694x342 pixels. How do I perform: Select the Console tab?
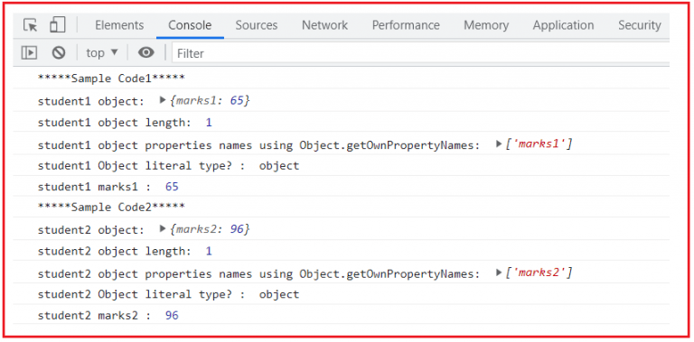190,25
